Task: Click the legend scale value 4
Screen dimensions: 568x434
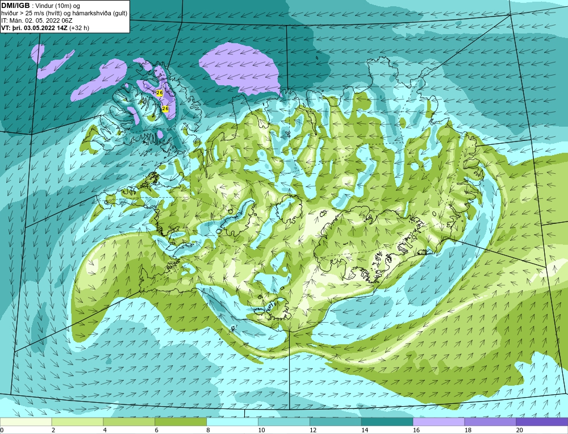Action: 105,430
